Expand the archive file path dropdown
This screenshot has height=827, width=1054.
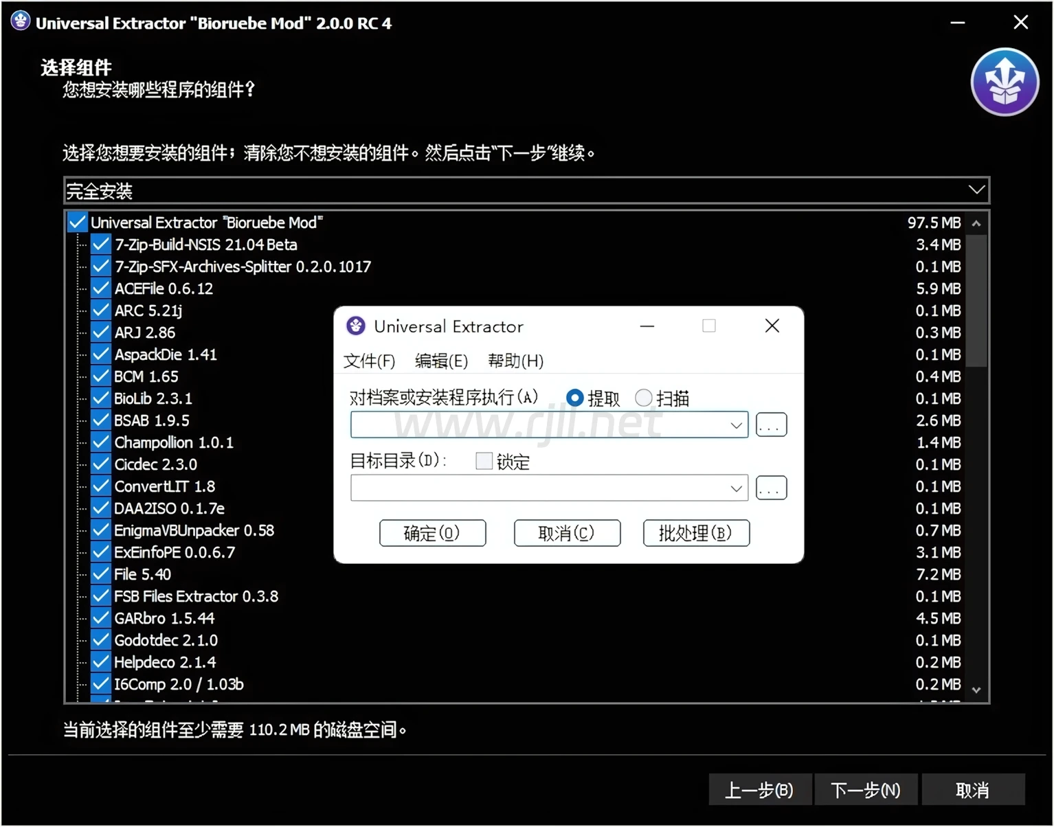(736, 425)
